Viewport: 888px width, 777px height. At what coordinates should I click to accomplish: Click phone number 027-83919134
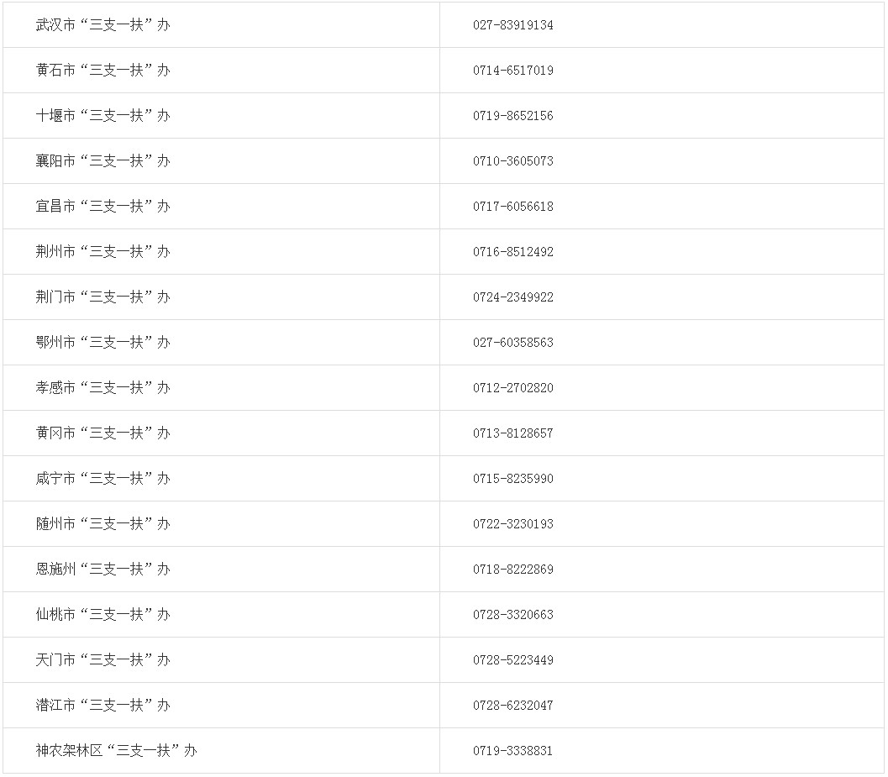[x=513, y=25]
